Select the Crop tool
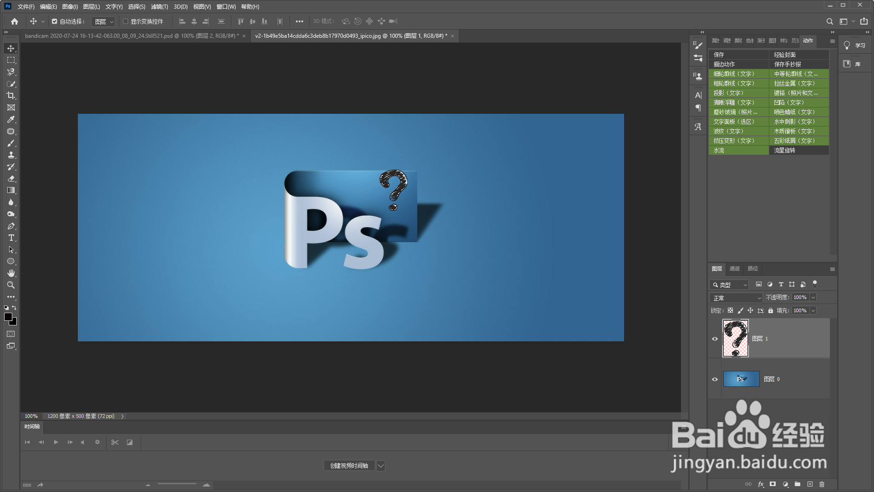Screen dimensions: 874x492 click(x=11, y=96)
